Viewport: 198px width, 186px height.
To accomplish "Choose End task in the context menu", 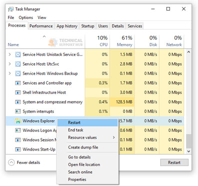I will click(x=87, y=130).
